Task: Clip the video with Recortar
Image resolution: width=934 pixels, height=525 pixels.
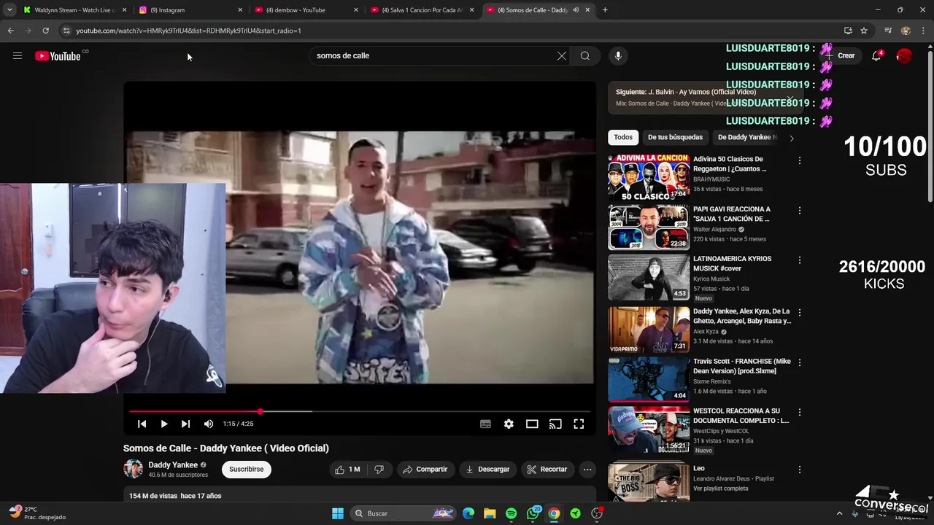Action: [x=547, y=470]
